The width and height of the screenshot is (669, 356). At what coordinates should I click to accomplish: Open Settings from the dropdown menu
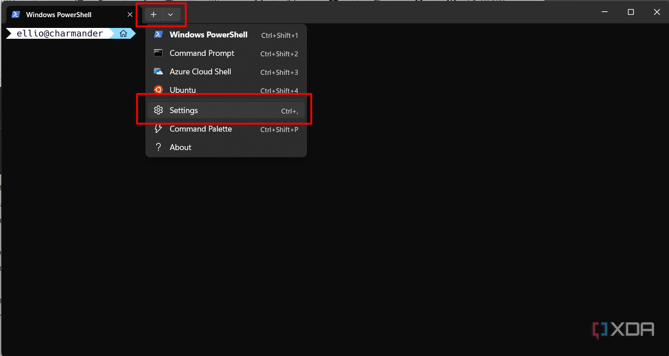point(226,110)
